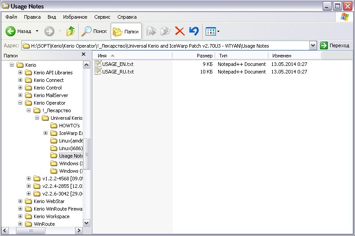Viewport: 355px width, 236px height.
Task: Open the address bar dropdown list
Action: 313,45
